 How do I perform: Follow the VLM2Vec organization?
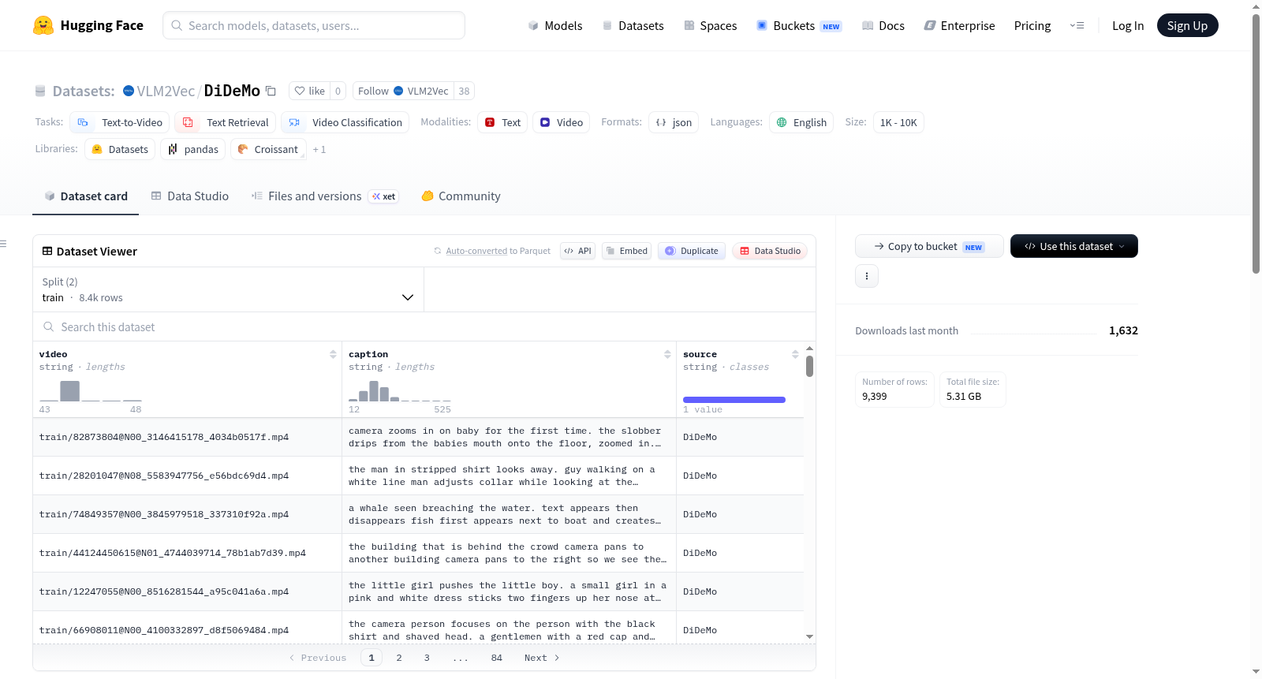click(403, 91)
